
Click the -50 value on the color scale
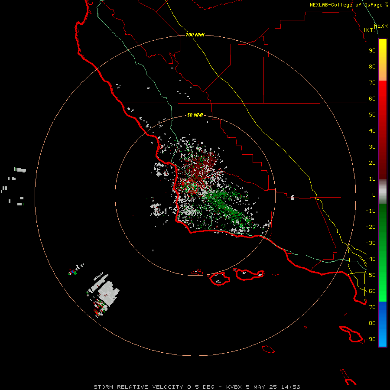click(x=370, y=275)
